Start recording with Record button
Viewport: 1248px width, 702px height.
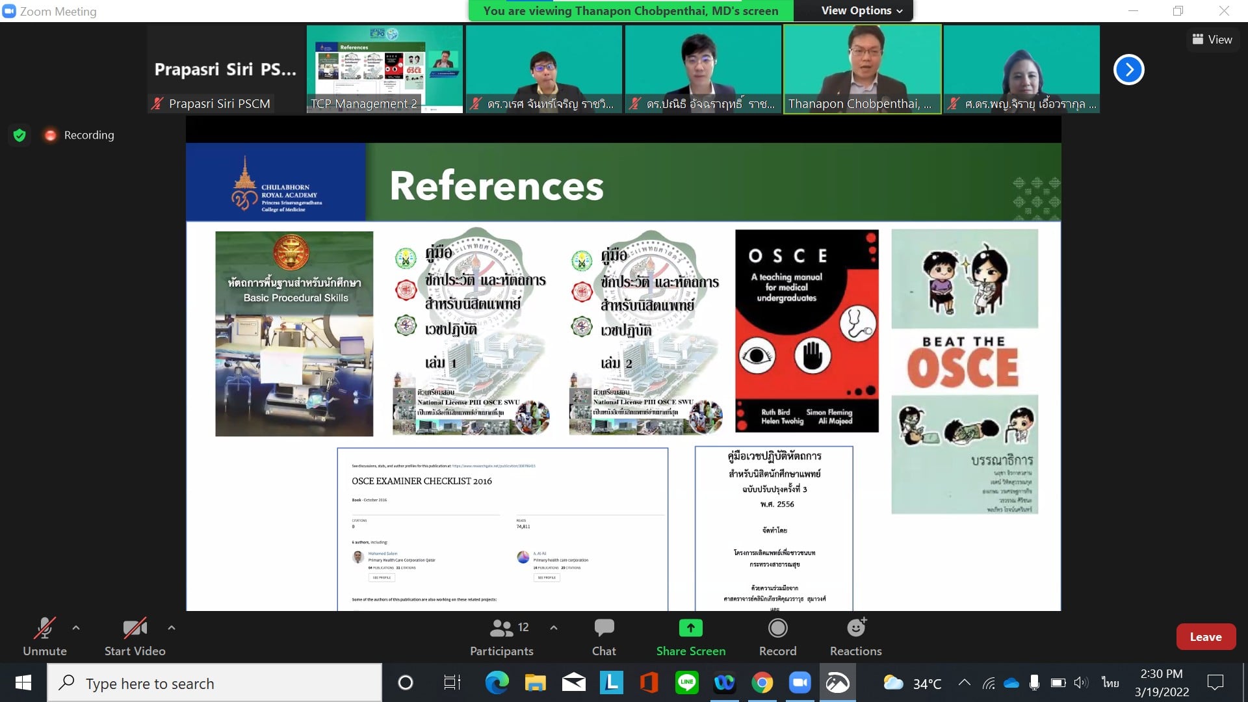pos(777,637)
